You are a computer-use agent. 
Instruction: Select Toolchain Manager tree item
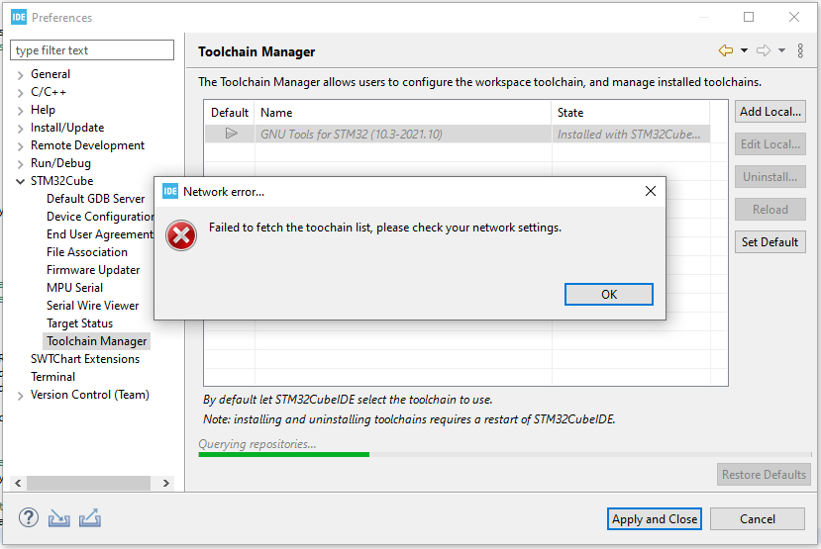(96, 341)
